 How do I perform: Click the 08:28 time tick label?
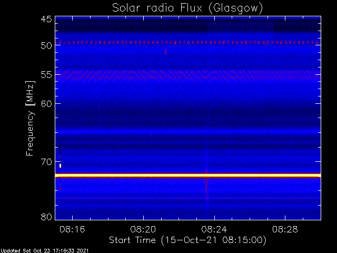[x=285, y=229]
